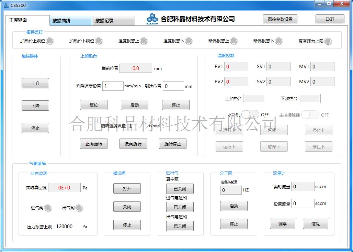Open 温控参数设置 settings

280,19
